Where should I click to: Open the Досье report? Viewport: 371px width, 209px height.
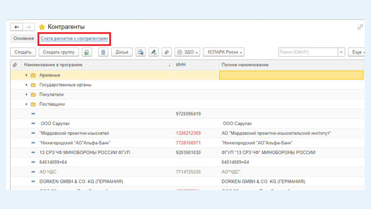(x=122, y=52)
